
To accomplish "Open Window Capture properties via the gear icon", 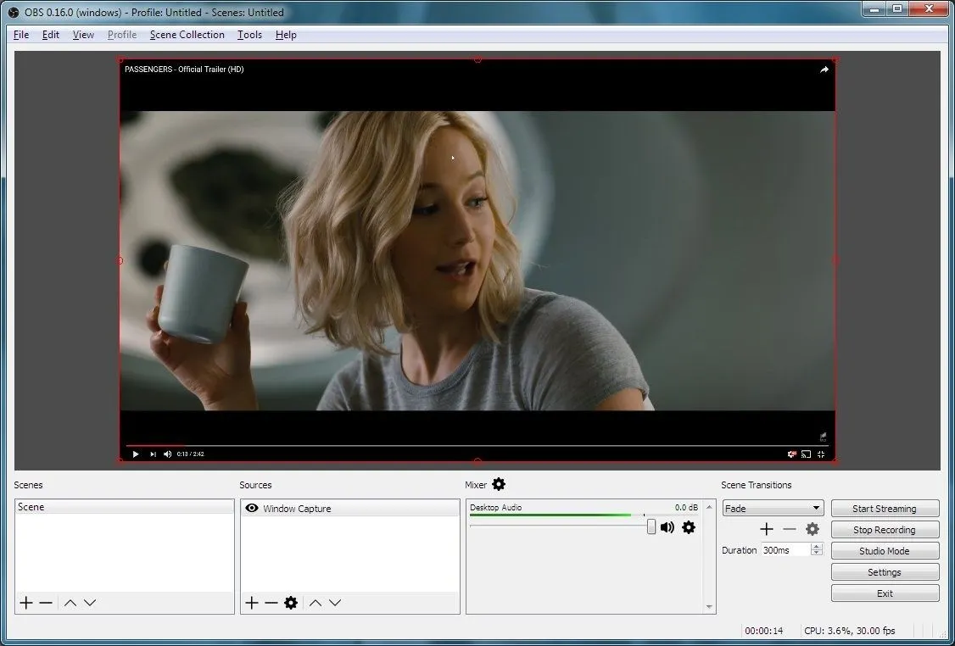I will pyautogui.click(x=291, y=602).
